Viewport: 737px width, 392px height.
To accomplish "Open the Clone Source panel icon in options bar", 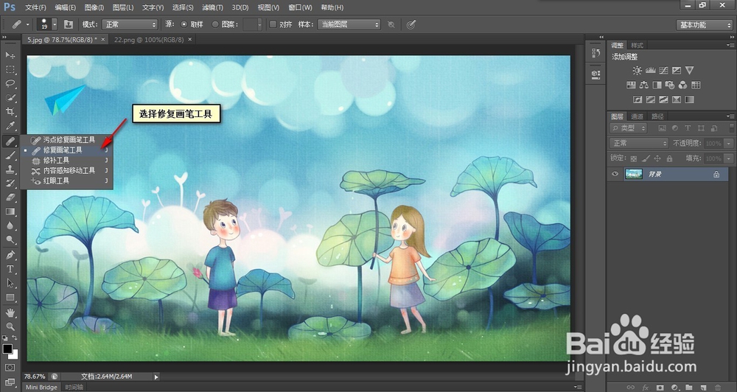I will tap(69, 24).
